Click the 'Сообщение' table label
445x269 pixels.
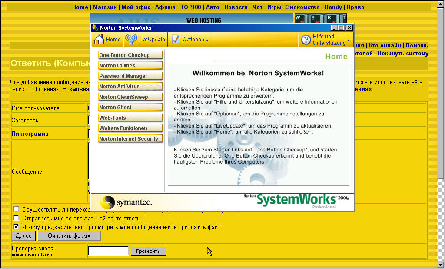27,172
